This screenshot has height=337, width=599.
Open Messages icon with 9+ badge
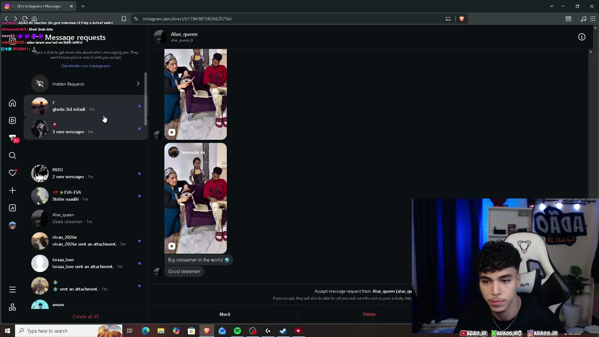tap(13, 138)
